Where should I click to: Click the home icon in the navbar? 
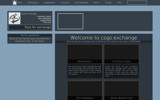tap(15, 3)
